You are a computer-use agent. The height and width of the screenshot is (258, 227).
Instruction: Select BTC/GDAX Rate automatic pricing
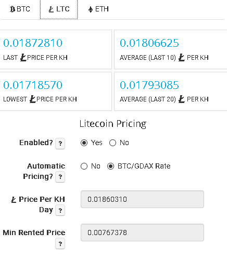click(110, 166)
